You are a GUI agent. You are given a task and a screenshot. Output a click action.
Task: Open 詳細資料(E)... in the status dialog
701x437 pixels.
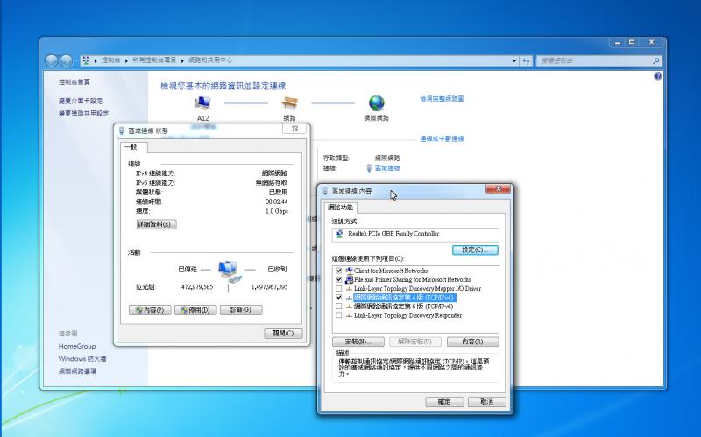click(157, 224)
